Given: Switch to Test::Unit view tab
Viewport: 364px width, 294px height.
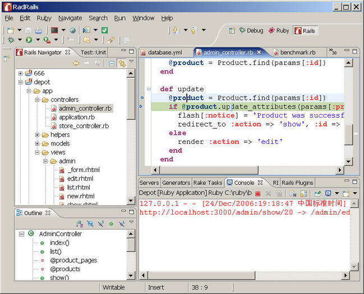Looking at the screenshot, I should point(93,53).
